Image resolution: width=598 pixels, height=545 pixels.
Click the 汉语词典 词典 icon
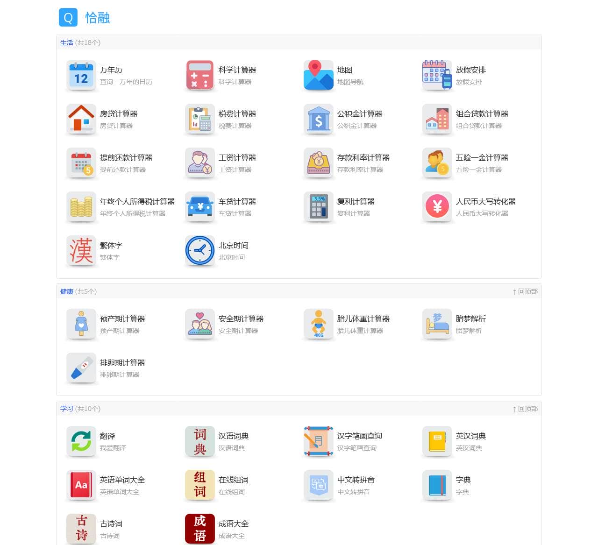point(200,441)
